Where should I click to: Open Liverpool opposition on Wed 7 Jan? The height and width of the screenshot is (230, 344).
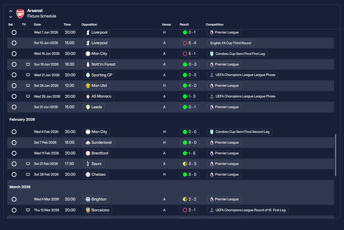point(96,32)
